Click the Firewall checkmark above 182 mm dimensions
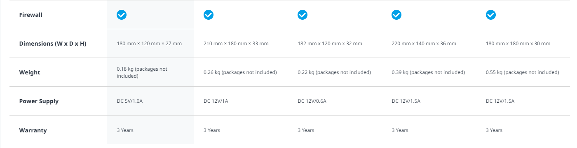 point(303,15)
